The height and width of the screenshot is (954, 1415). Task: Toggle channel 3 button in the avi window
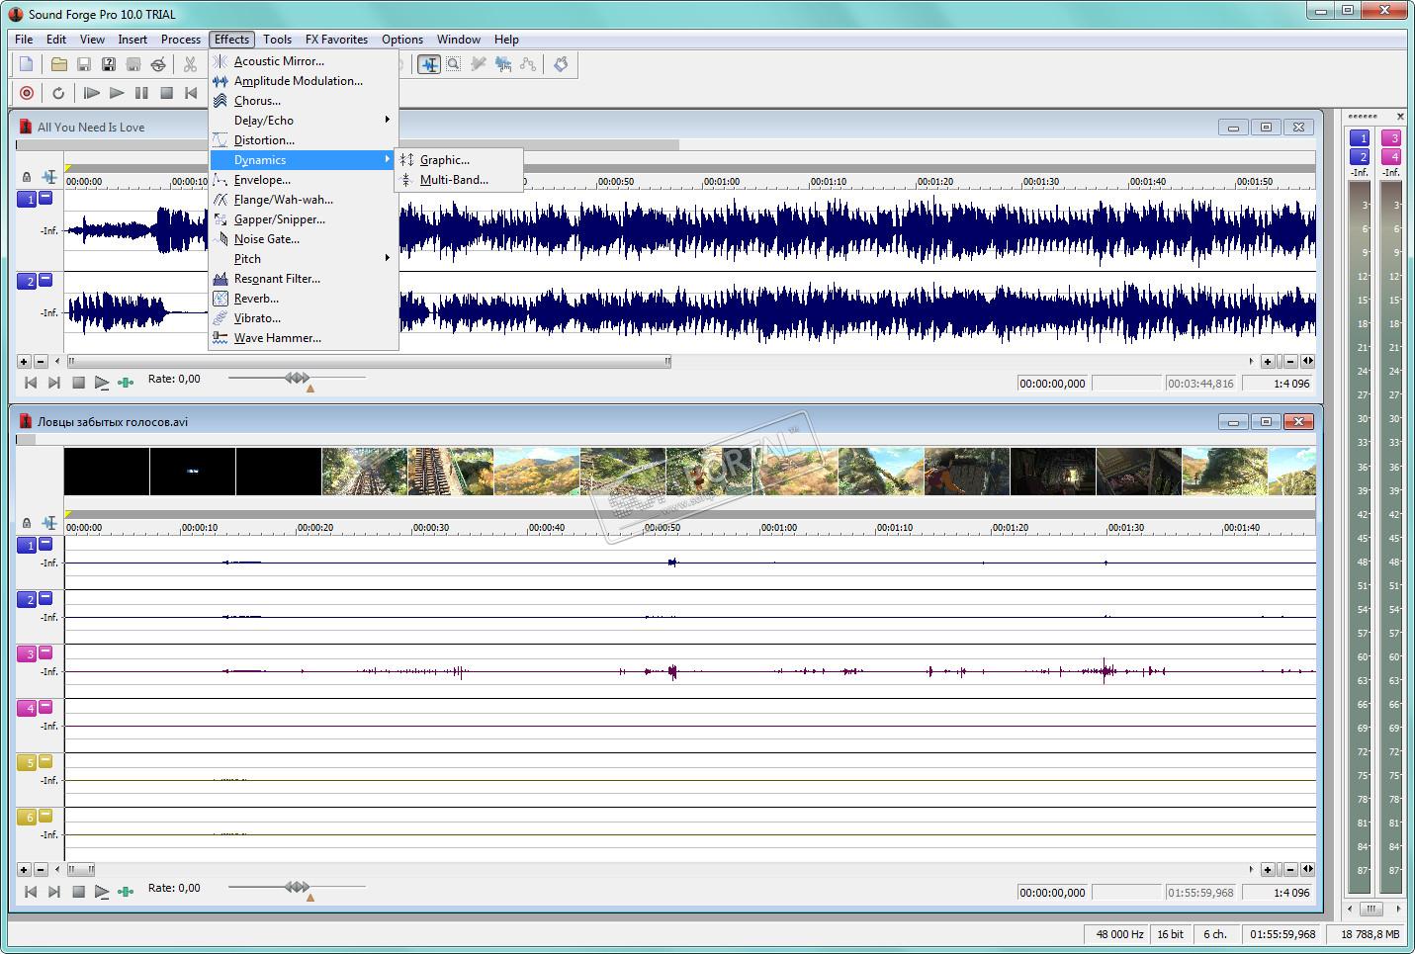click(27, 653)
